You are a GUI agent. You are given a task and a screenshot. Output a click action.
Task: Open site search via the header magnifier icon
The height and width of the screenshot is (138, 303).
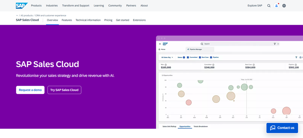point(269,6)
